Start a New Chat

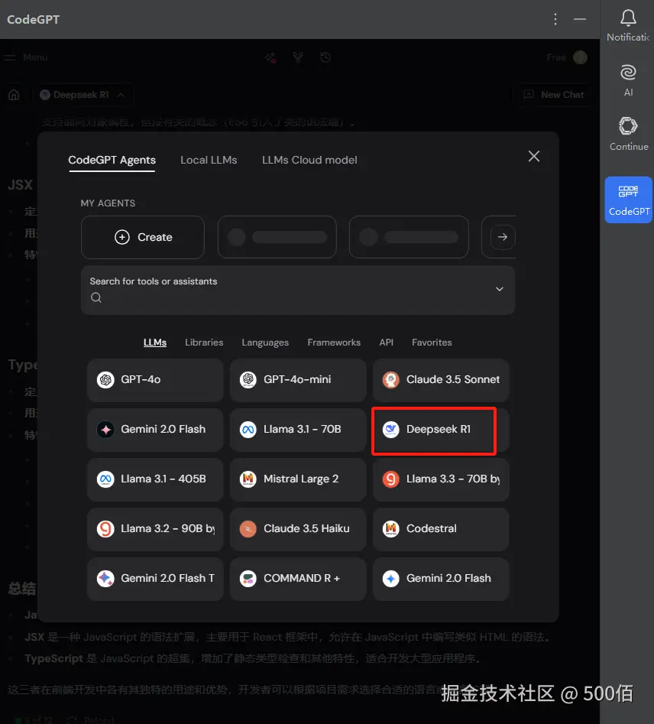point(554,95)
